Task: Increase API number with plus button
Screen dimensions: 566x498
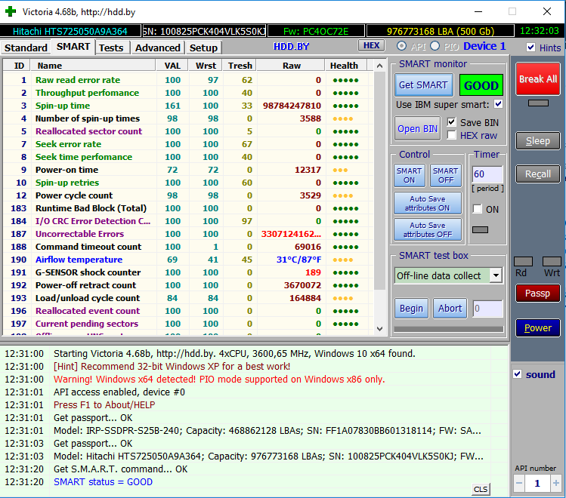Action: click(556, 483)
